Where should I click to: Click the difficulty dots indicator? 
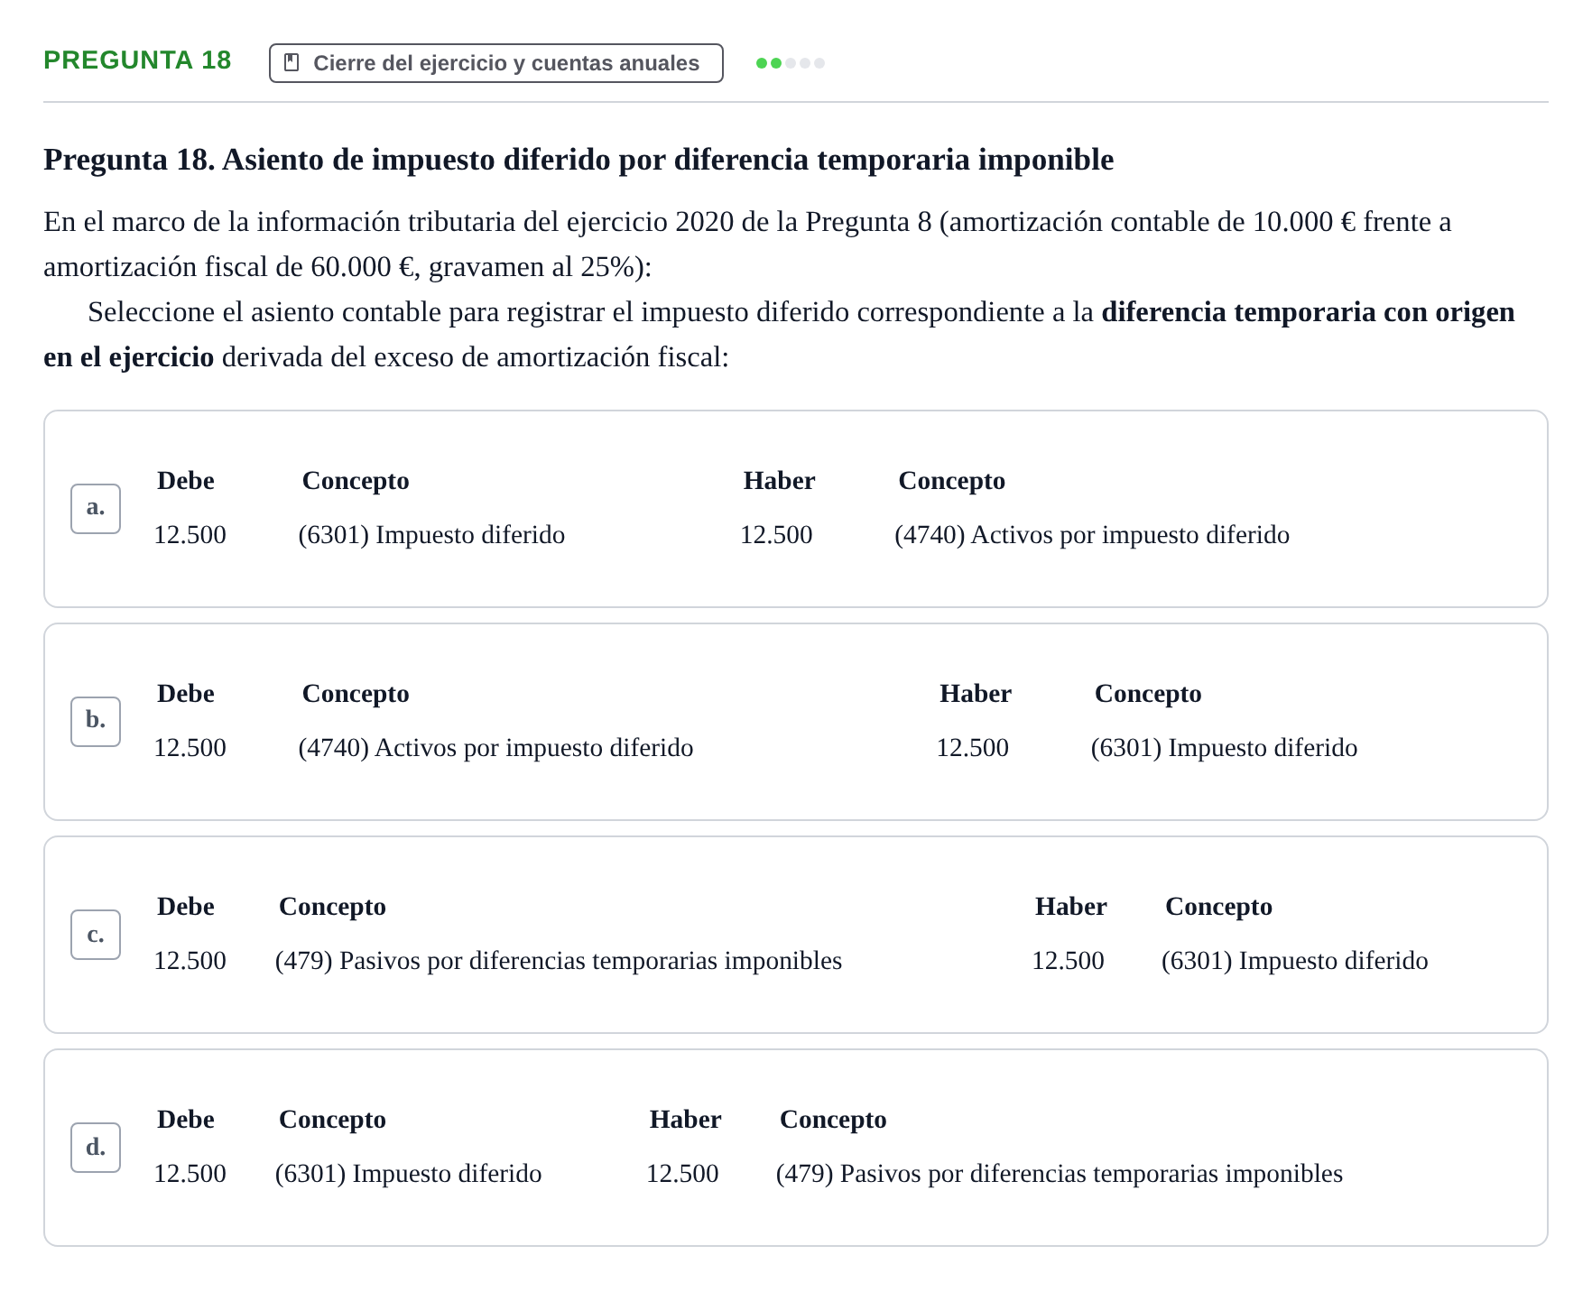tap(791, 63)
